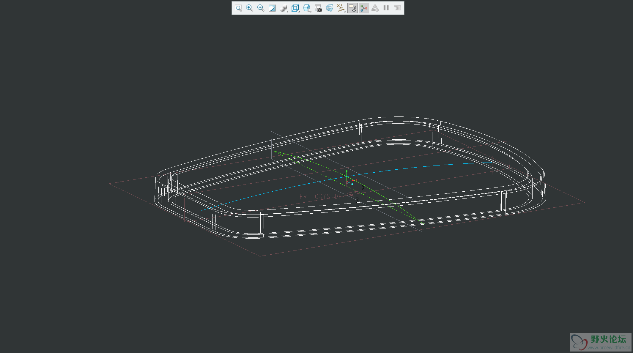Click the grayed triangle animation display icon
This screenshot has height=353, width=633.
375,8
